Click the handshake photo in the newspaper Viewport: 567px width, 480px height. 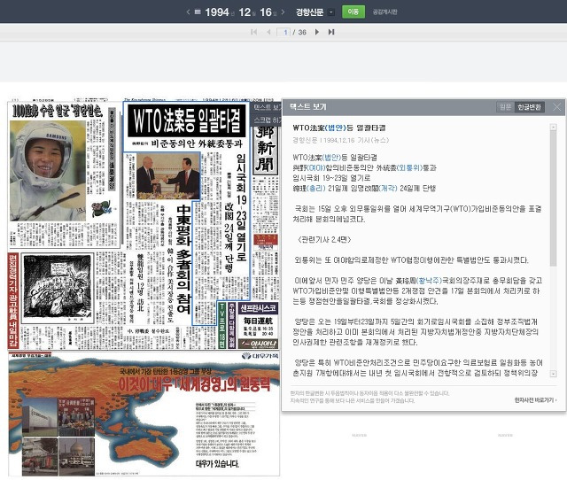[167, 175]
